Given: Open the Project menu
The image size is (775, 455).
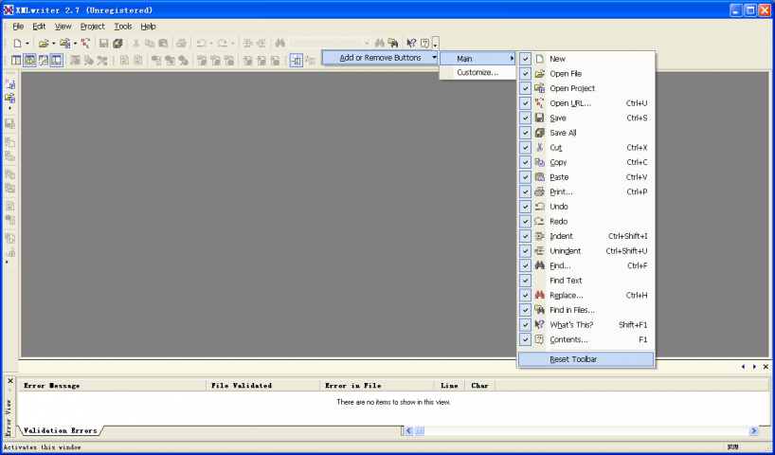Looking at the screenshot, I should (x=92, y=27).
